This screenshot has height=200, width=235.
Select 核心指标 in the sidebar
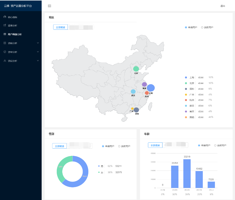(13, 17)
